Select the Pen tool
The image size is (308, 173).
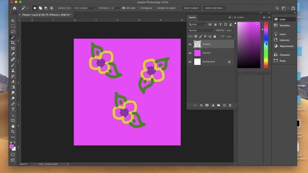(x=13, y=104)
